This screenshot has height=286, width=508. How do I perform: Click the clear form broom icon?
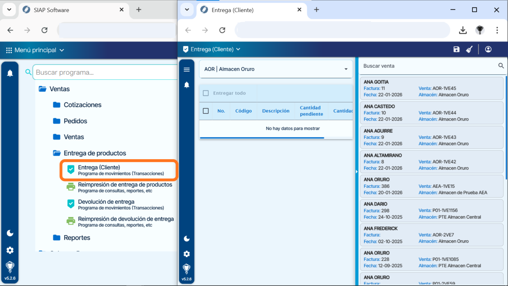coord(469,49)
